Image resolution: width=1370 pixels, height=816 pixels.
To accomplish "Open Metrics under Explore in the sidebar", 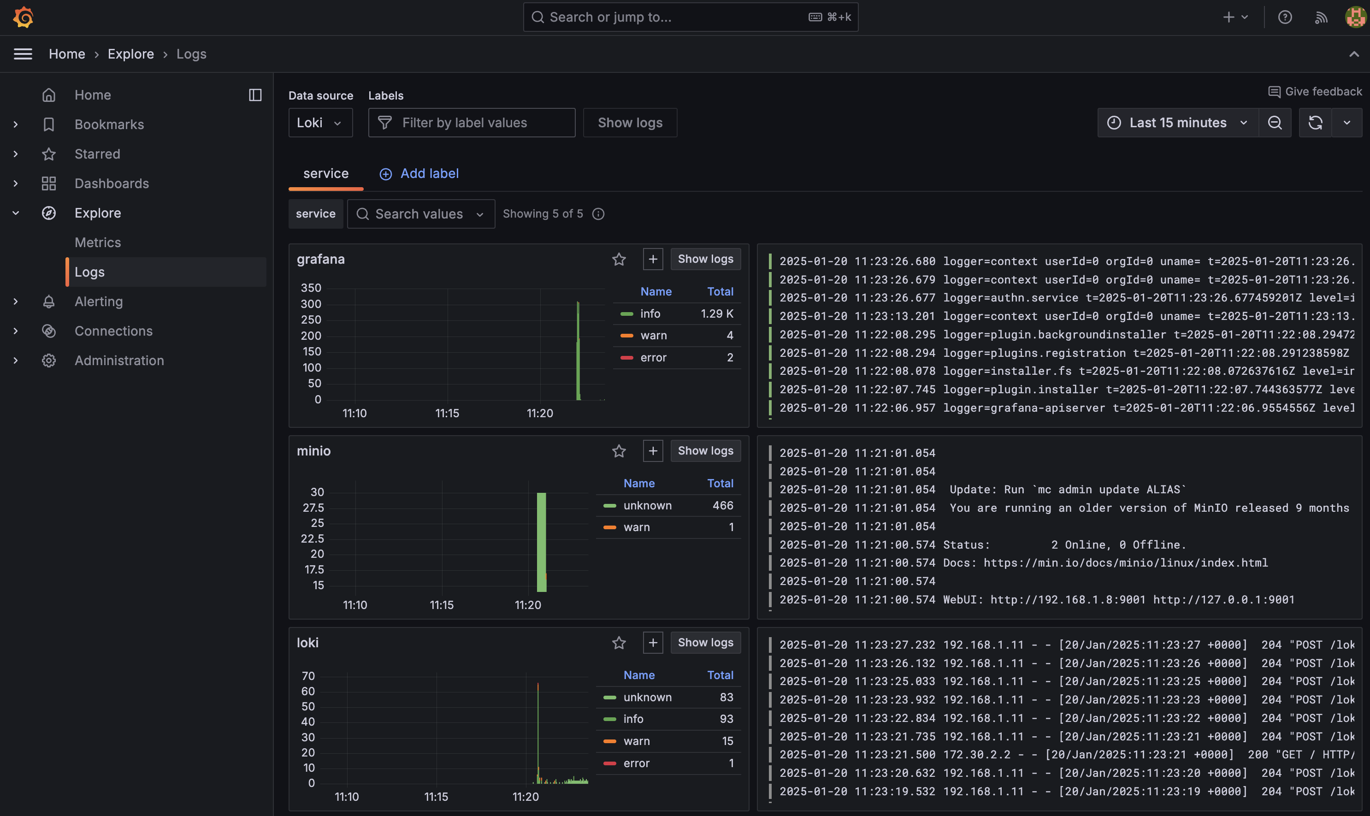I will [x=98, y=242].
